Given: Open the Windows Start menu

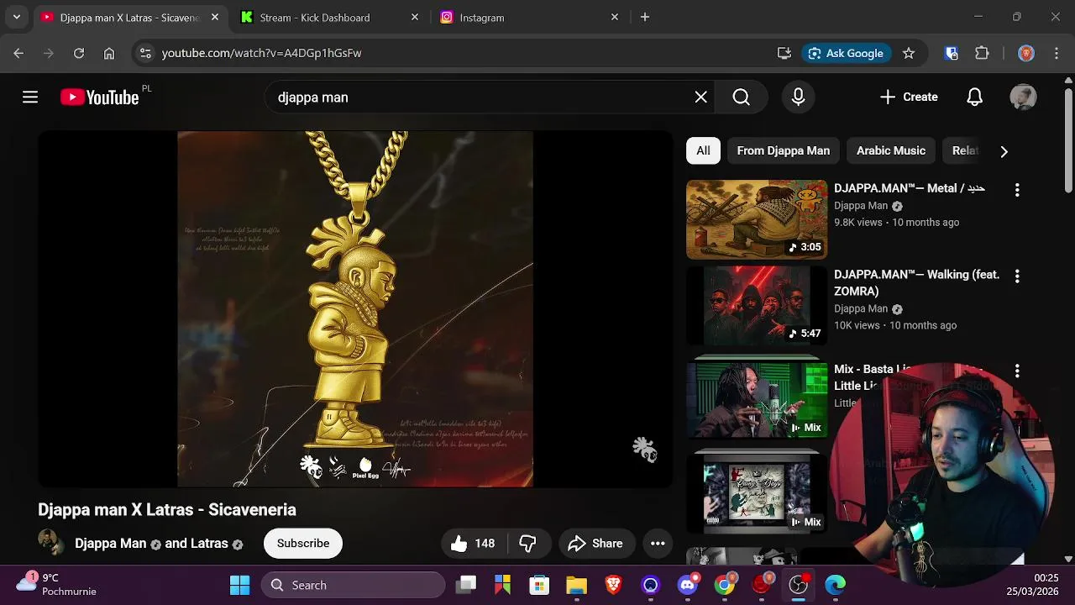Looking at the screenshot, I should [x=240, y=585].
